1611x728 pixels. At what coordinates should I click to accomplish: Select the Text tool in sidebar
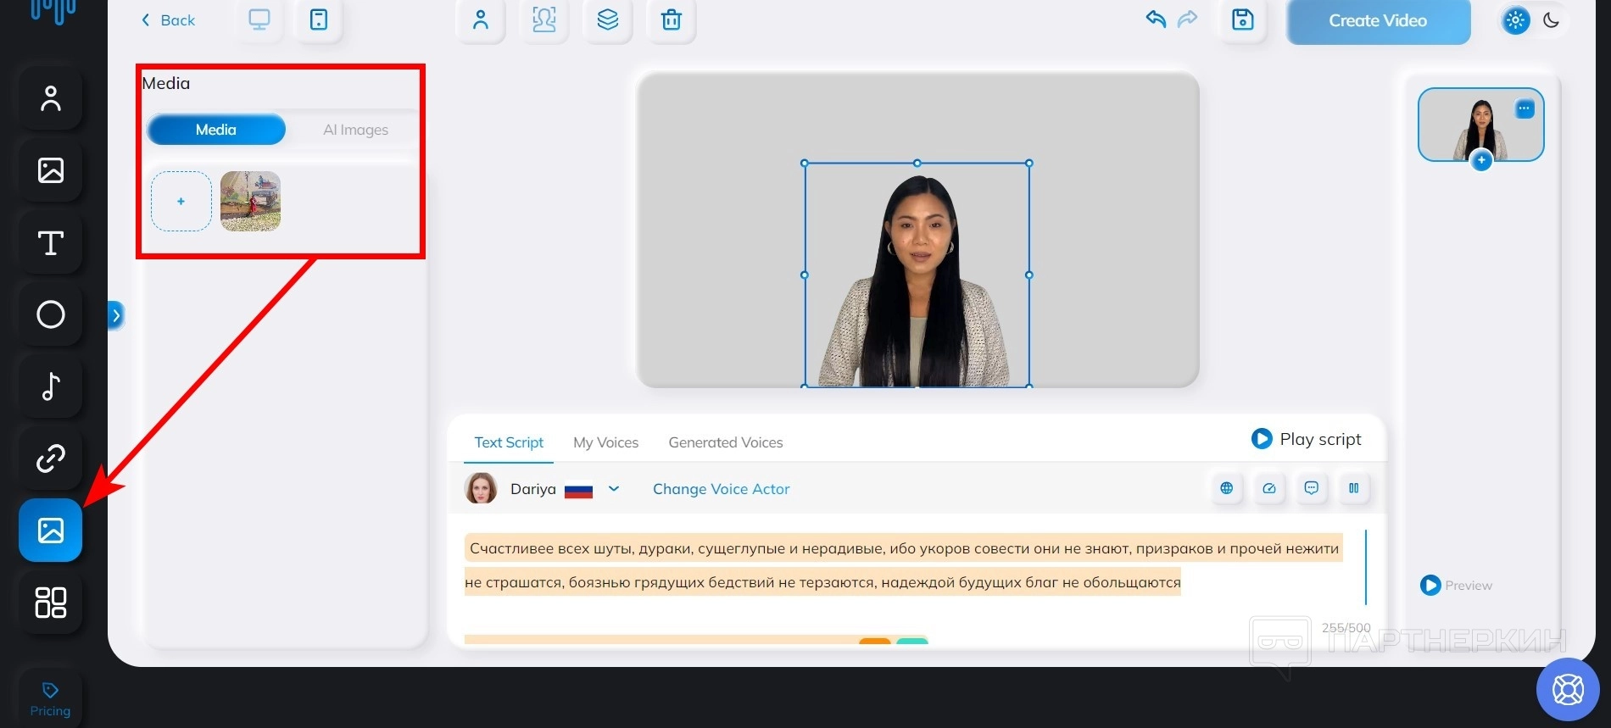click(51, 243)
